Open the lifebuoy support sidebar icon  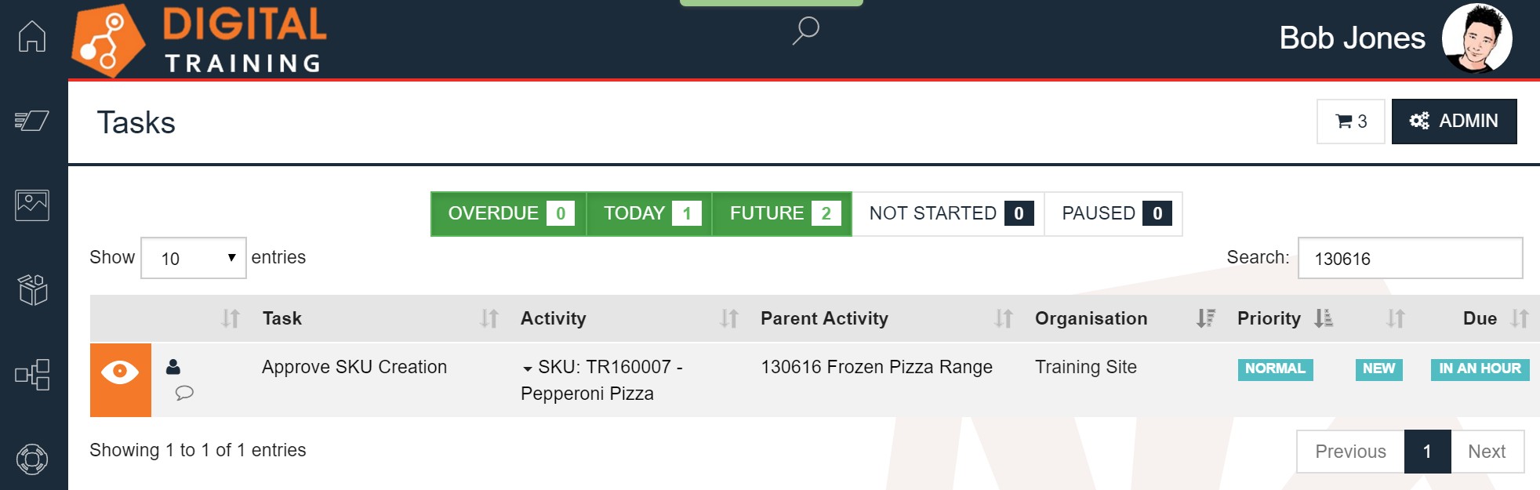[x=32, y=459]
